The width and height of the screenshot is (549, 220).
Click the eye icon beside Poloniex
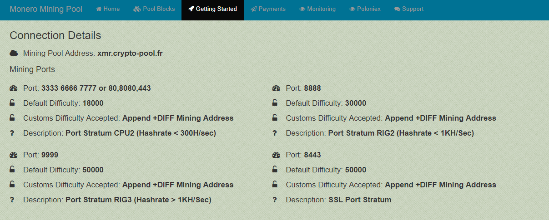point(352,9)
